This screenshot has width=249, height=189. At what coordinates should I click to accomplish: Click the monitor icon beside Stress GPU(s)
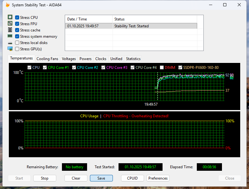[x=10, y=49]
